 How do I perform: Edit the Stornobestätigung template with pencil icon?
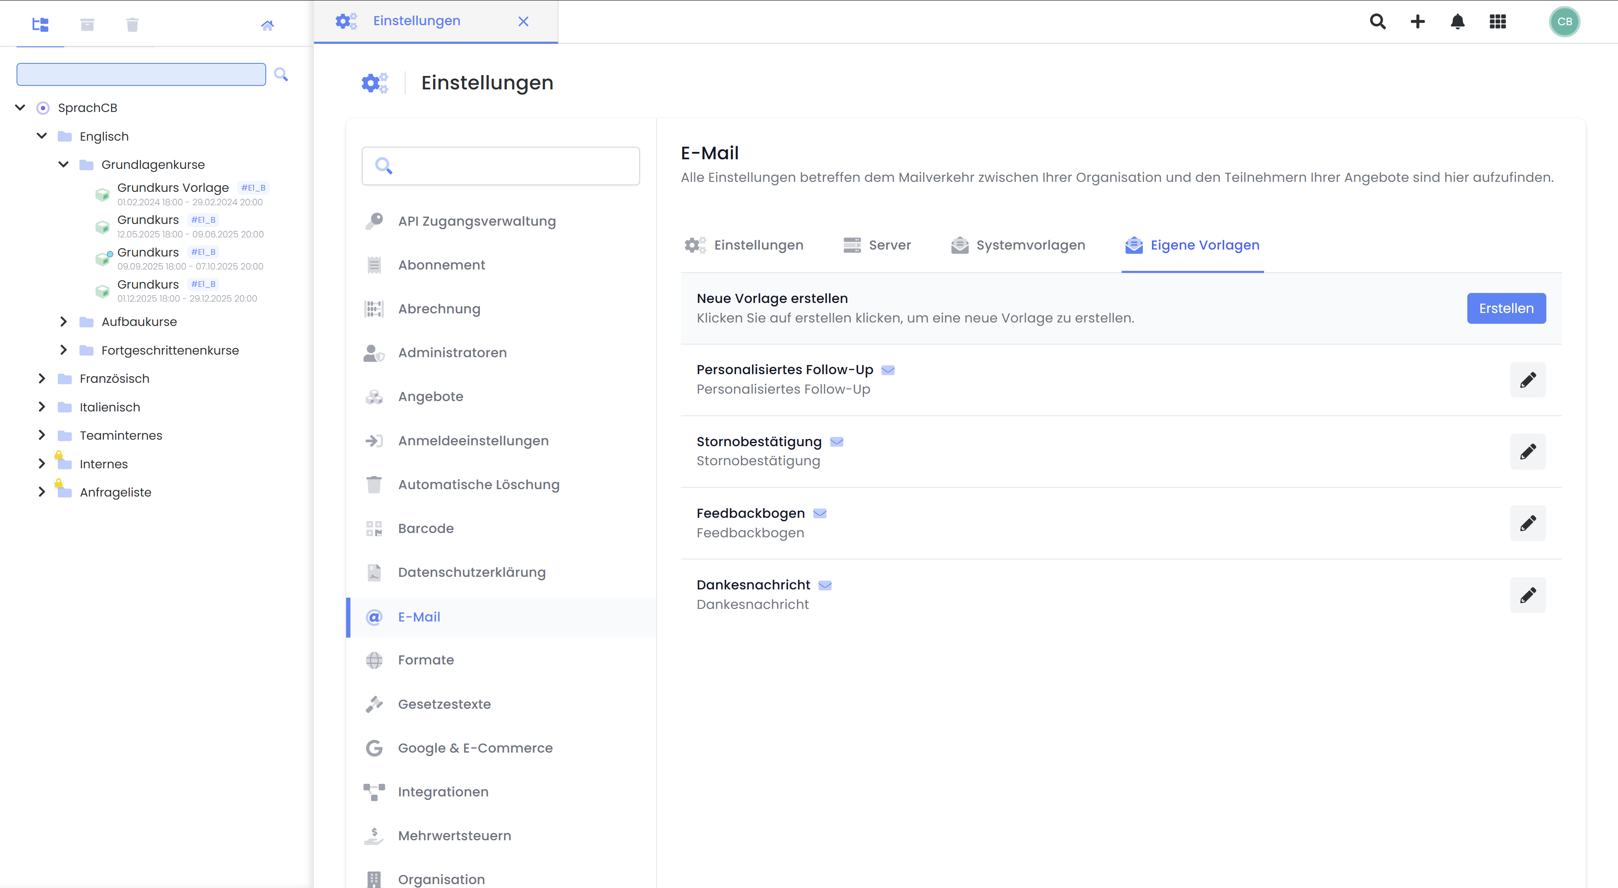tap(1528, 451)
